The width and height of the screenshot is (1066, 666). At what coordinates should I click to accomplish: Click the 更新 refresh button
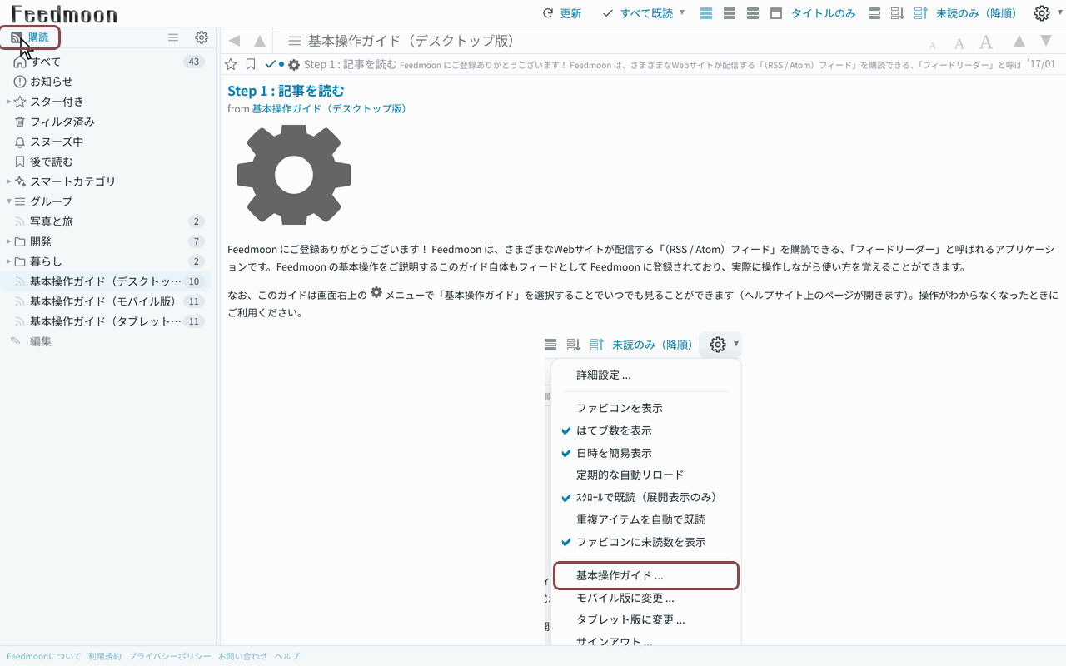562,13
